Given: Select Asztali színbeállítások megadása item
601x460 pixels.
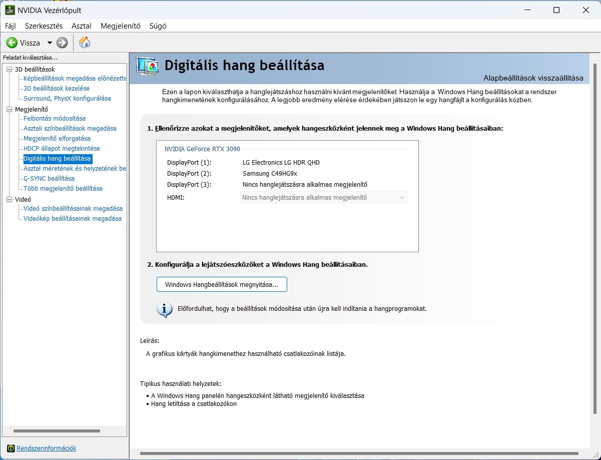Looking at the screenshot, I should 70,129.
